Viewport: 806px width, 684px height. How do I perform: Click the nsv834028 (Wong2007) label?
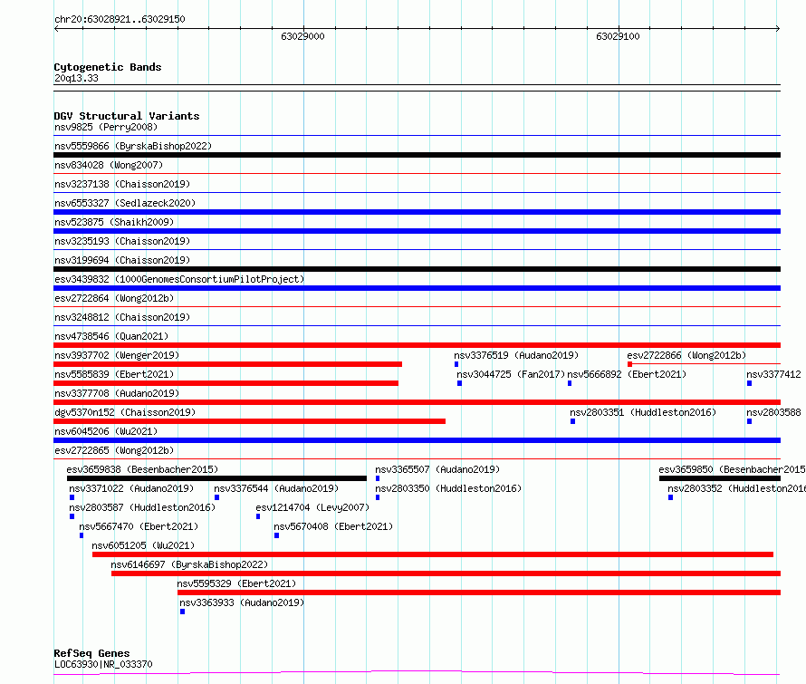[109, 165]
